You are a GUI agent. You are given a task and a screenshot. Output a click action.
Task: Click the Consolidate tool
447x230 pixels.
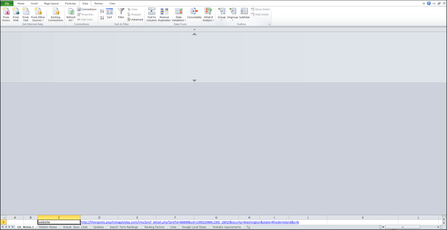194,14
